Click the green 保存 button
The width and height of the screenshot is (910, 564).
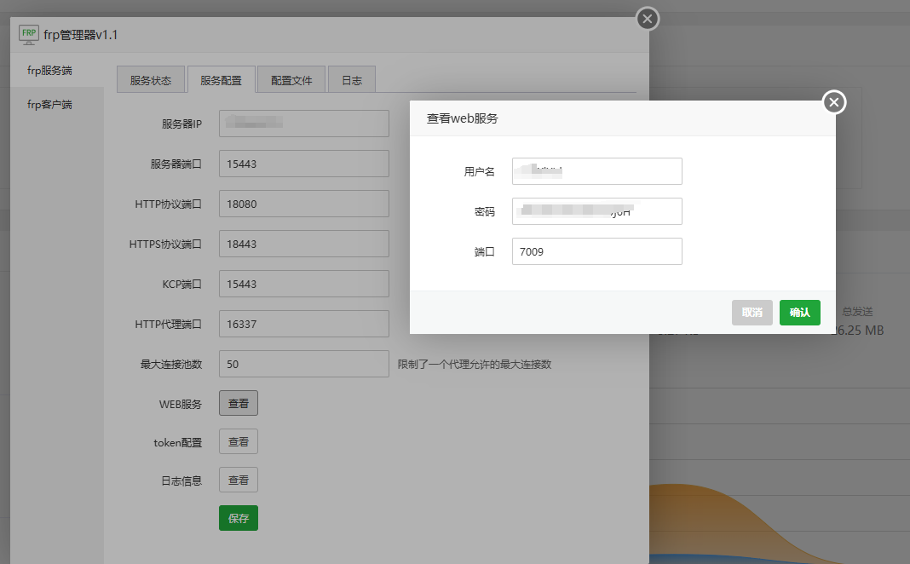239,518
